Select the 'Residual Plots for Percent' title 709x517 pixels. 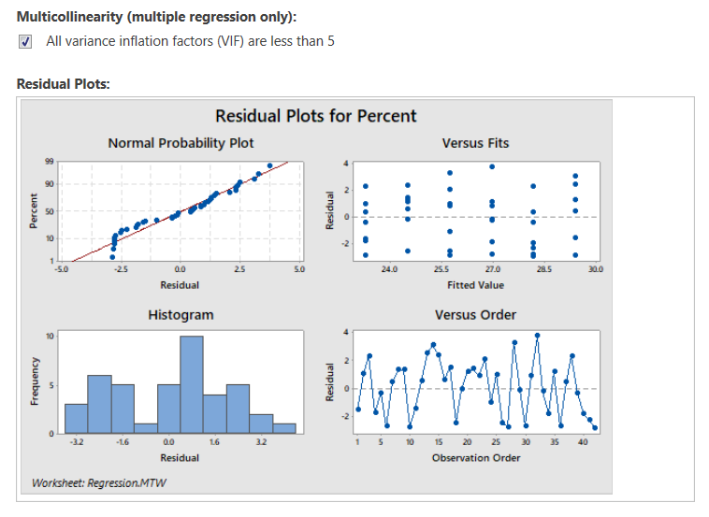(316, 116)
